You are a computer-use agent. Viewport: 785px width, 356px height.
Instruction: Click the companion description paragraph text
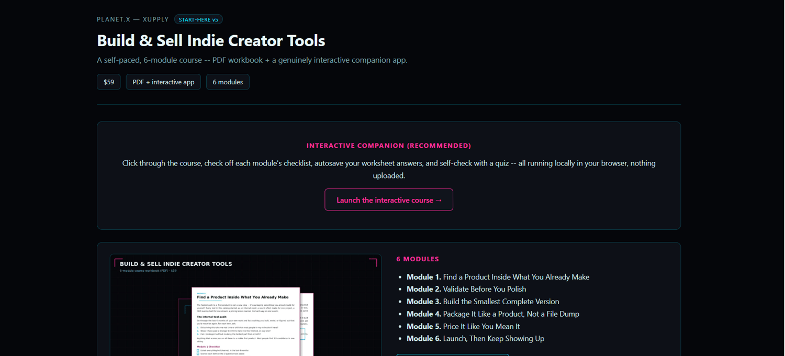[x=389, y=170]
